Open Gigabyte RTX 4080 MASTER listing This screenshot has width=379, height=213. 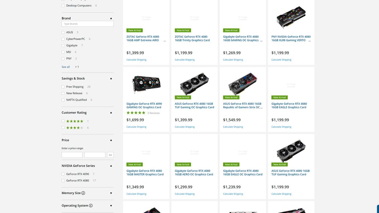pyautogui.click(x=145, y=173)
